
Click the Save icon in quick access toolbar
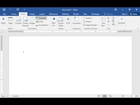point(4,10)
